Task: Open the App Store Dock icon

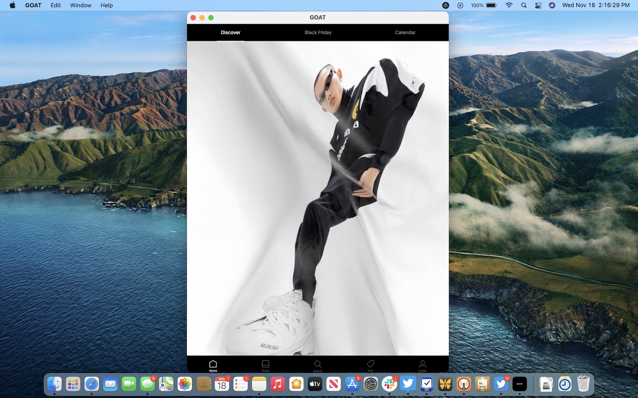Action: pyautogui.click(x=352, y=384)
